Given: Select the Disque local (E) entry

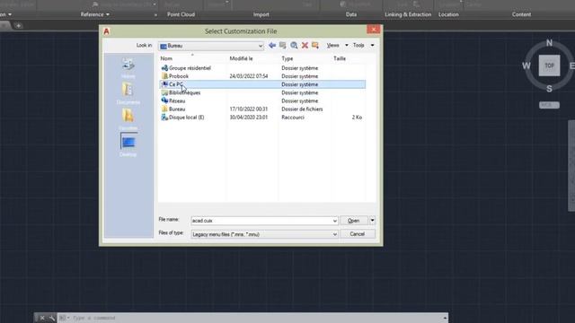Looking at the screenshot, I should click(x=186, y=118).
